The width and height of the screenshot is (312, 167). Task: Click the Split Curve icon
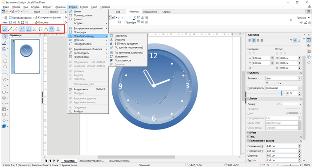tap(34, 29)
